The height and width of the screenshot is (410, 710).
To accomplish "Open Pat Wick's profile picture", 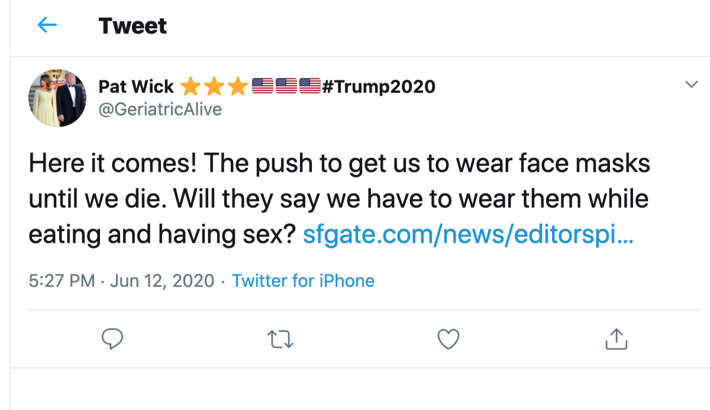I will pos(57,97).
